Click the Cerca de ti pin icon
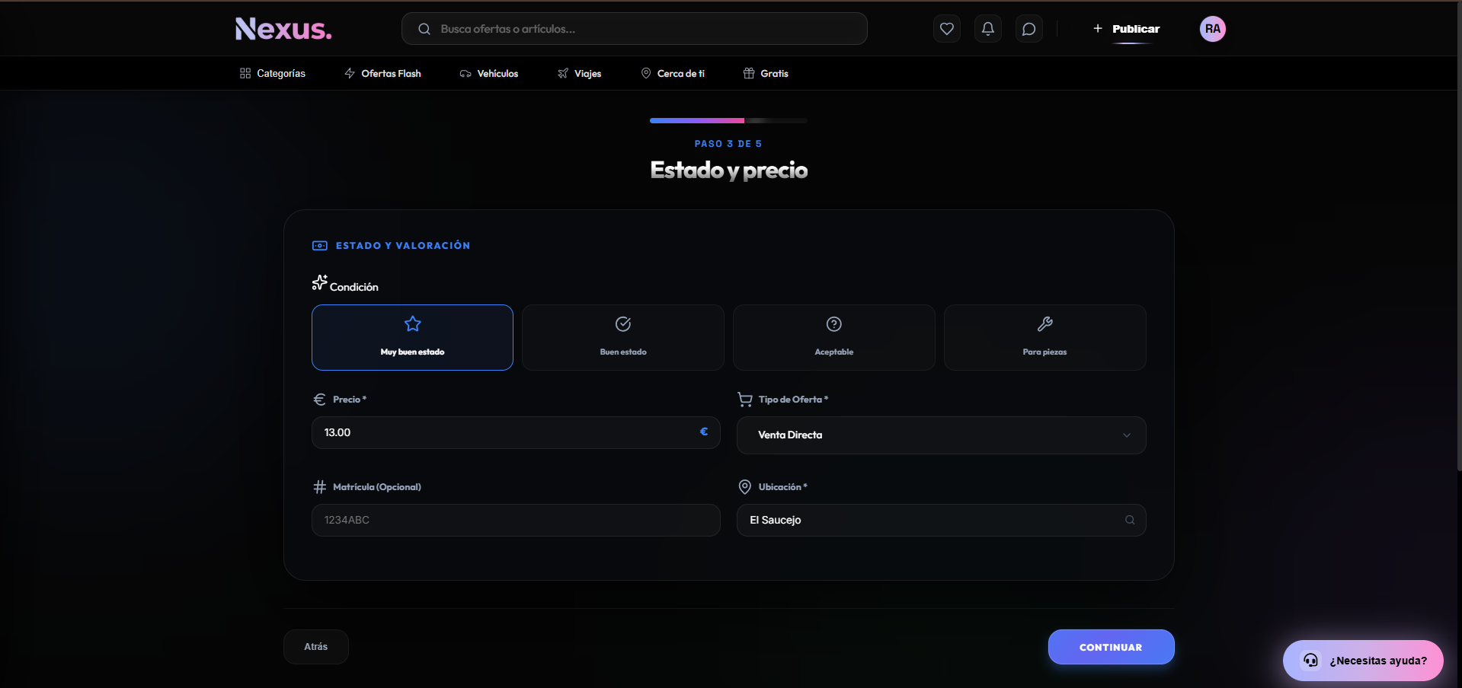The image size is (1462, 688). (646, 73)
